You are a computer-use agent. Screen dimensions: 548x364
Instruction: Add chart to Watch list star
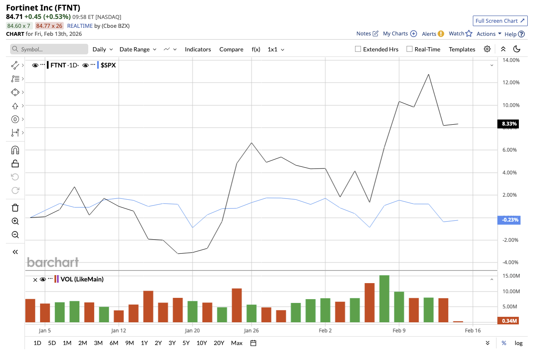[469, 34]
